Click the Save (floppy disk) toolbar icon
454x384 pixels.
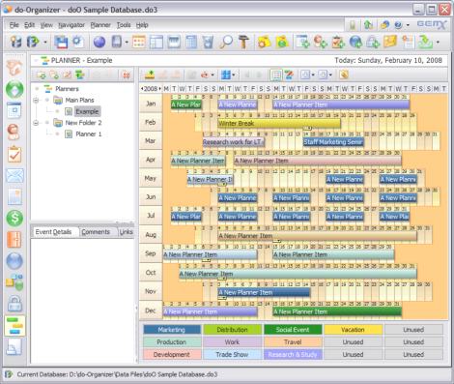point(61,42)
